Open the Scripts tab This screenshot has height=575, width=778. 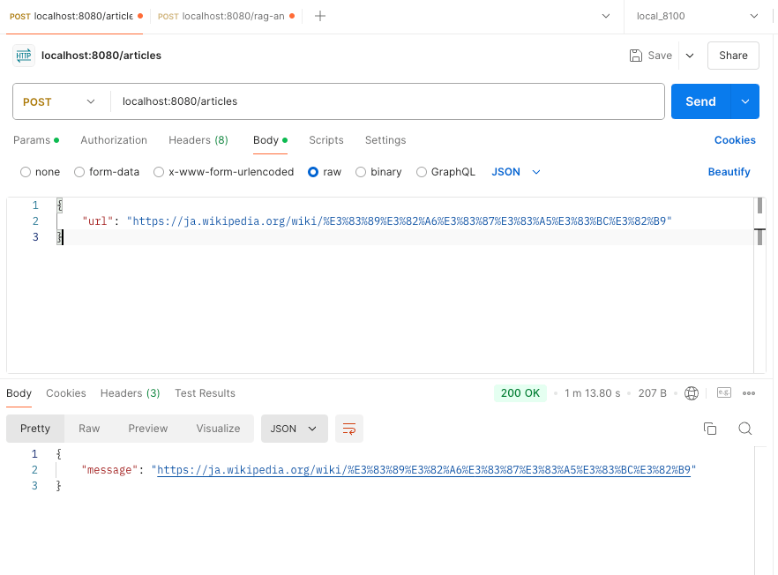coord(326,140)
